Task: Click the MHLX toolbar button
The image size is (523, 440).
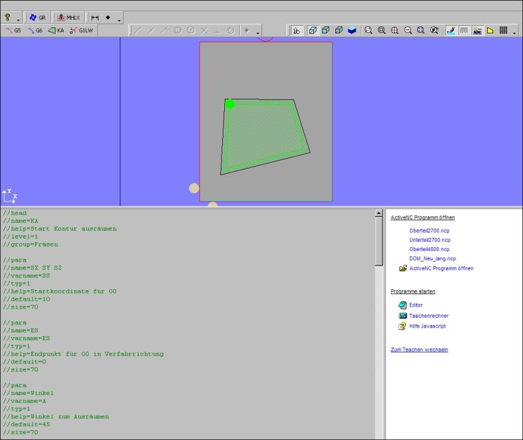Action: pyautogui.click(x=69, y=18)
